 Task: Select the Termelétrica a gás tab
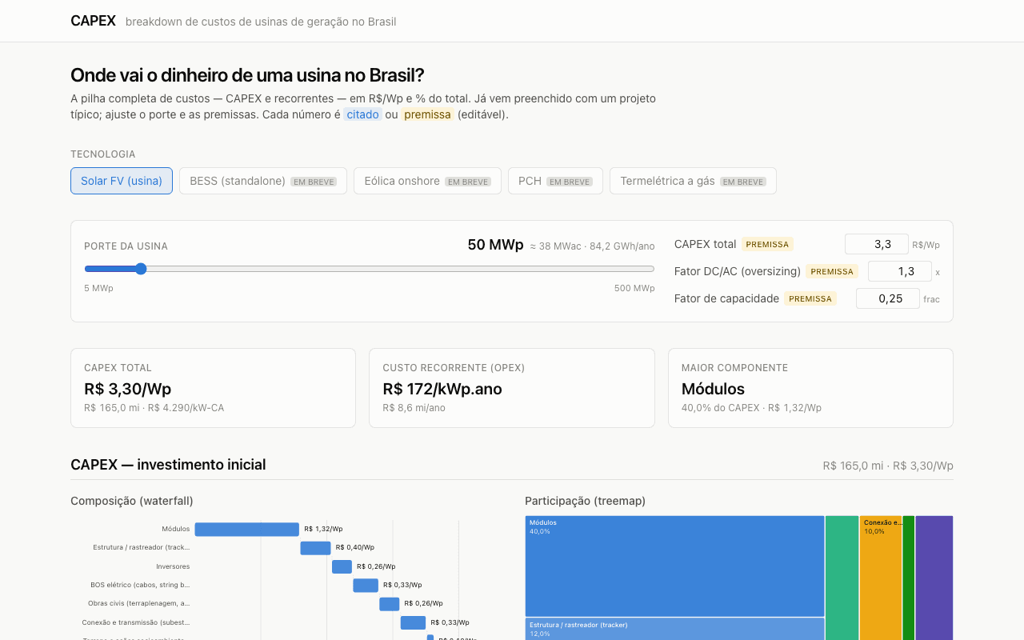pyautogui.click(x=693, y=181)
